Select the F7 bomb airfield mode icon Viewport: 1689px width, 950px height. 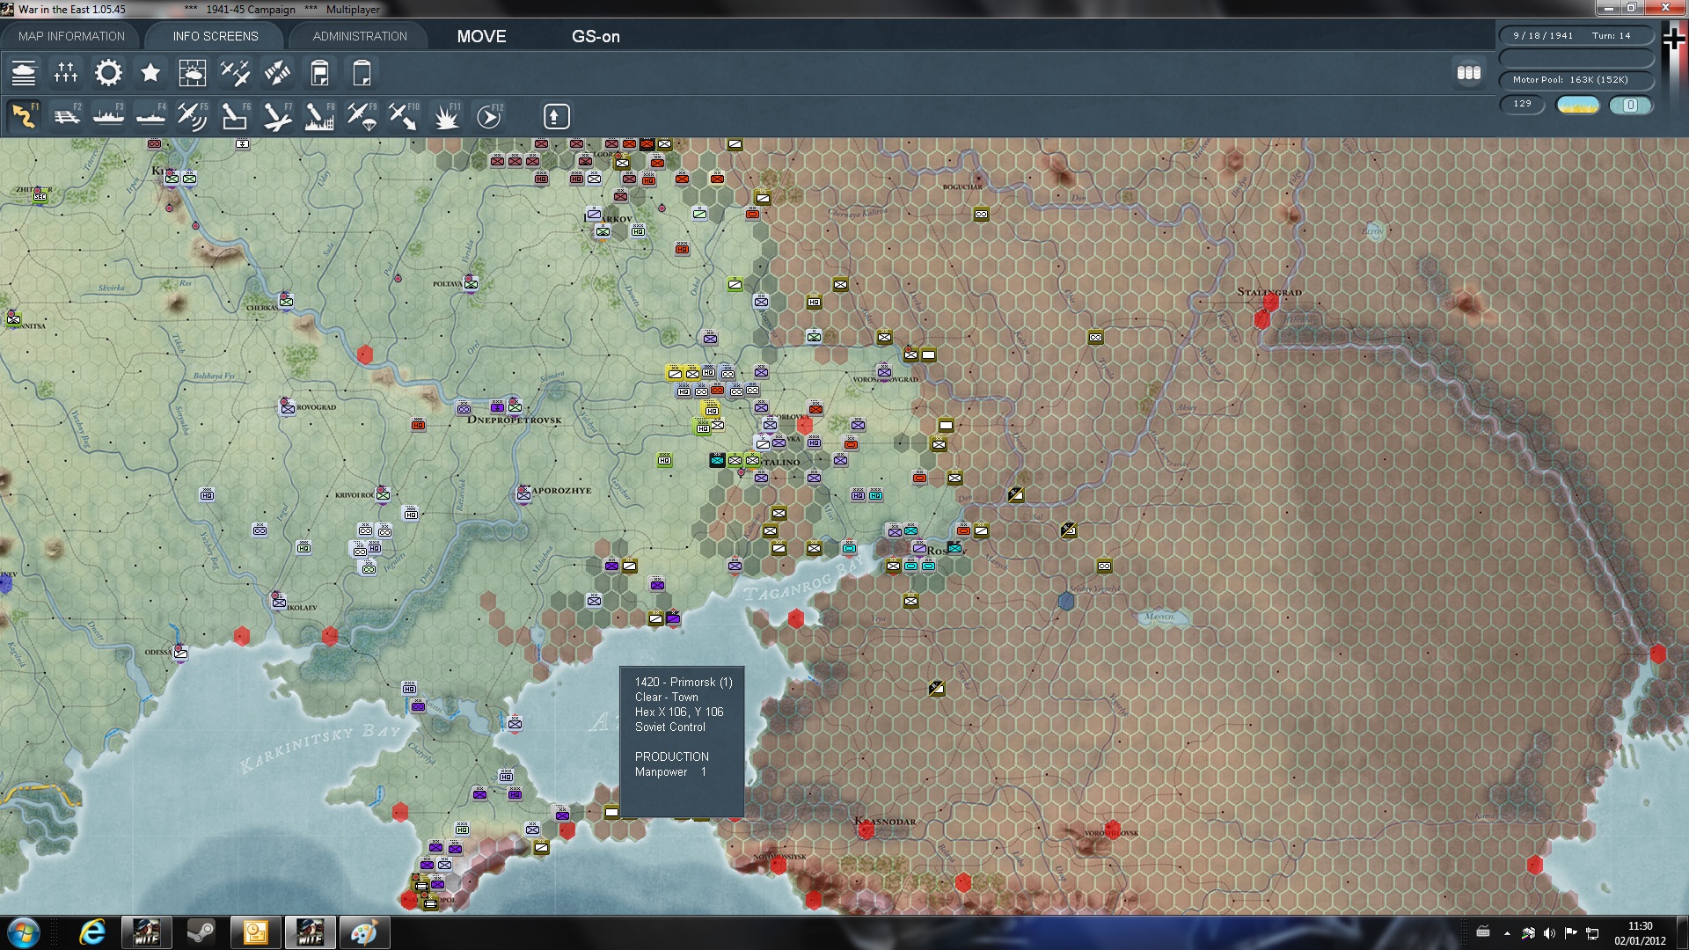[277, 116]
